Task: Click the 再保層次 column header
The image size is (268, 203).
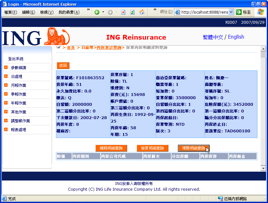Action: [157, 156]
